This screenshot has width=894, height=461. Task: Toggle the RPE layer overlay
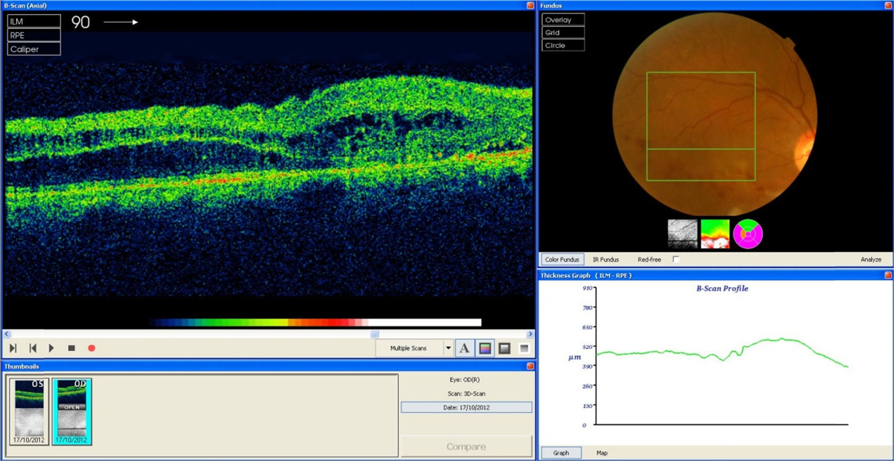pos(34,35)
